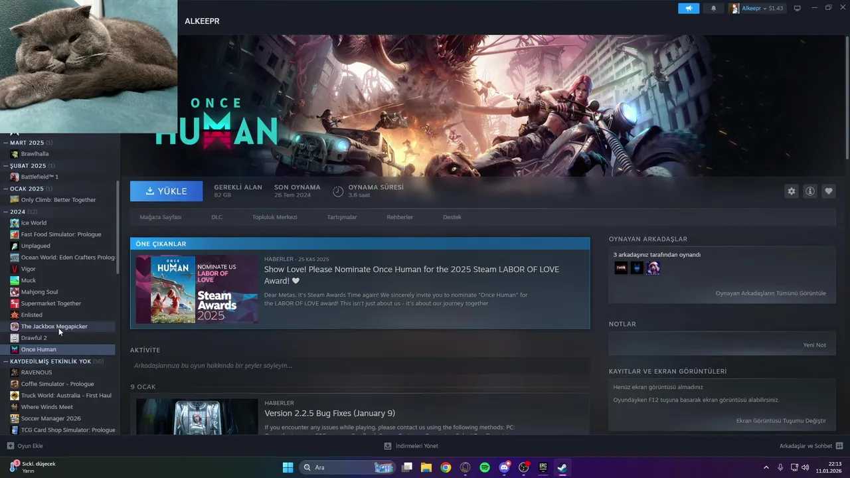Click the Muck game icon

click(15, 280)
